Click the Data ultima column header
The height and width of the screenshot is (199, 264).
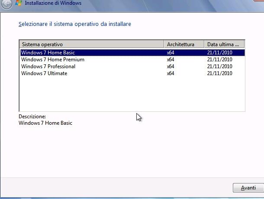click(224, 44)
